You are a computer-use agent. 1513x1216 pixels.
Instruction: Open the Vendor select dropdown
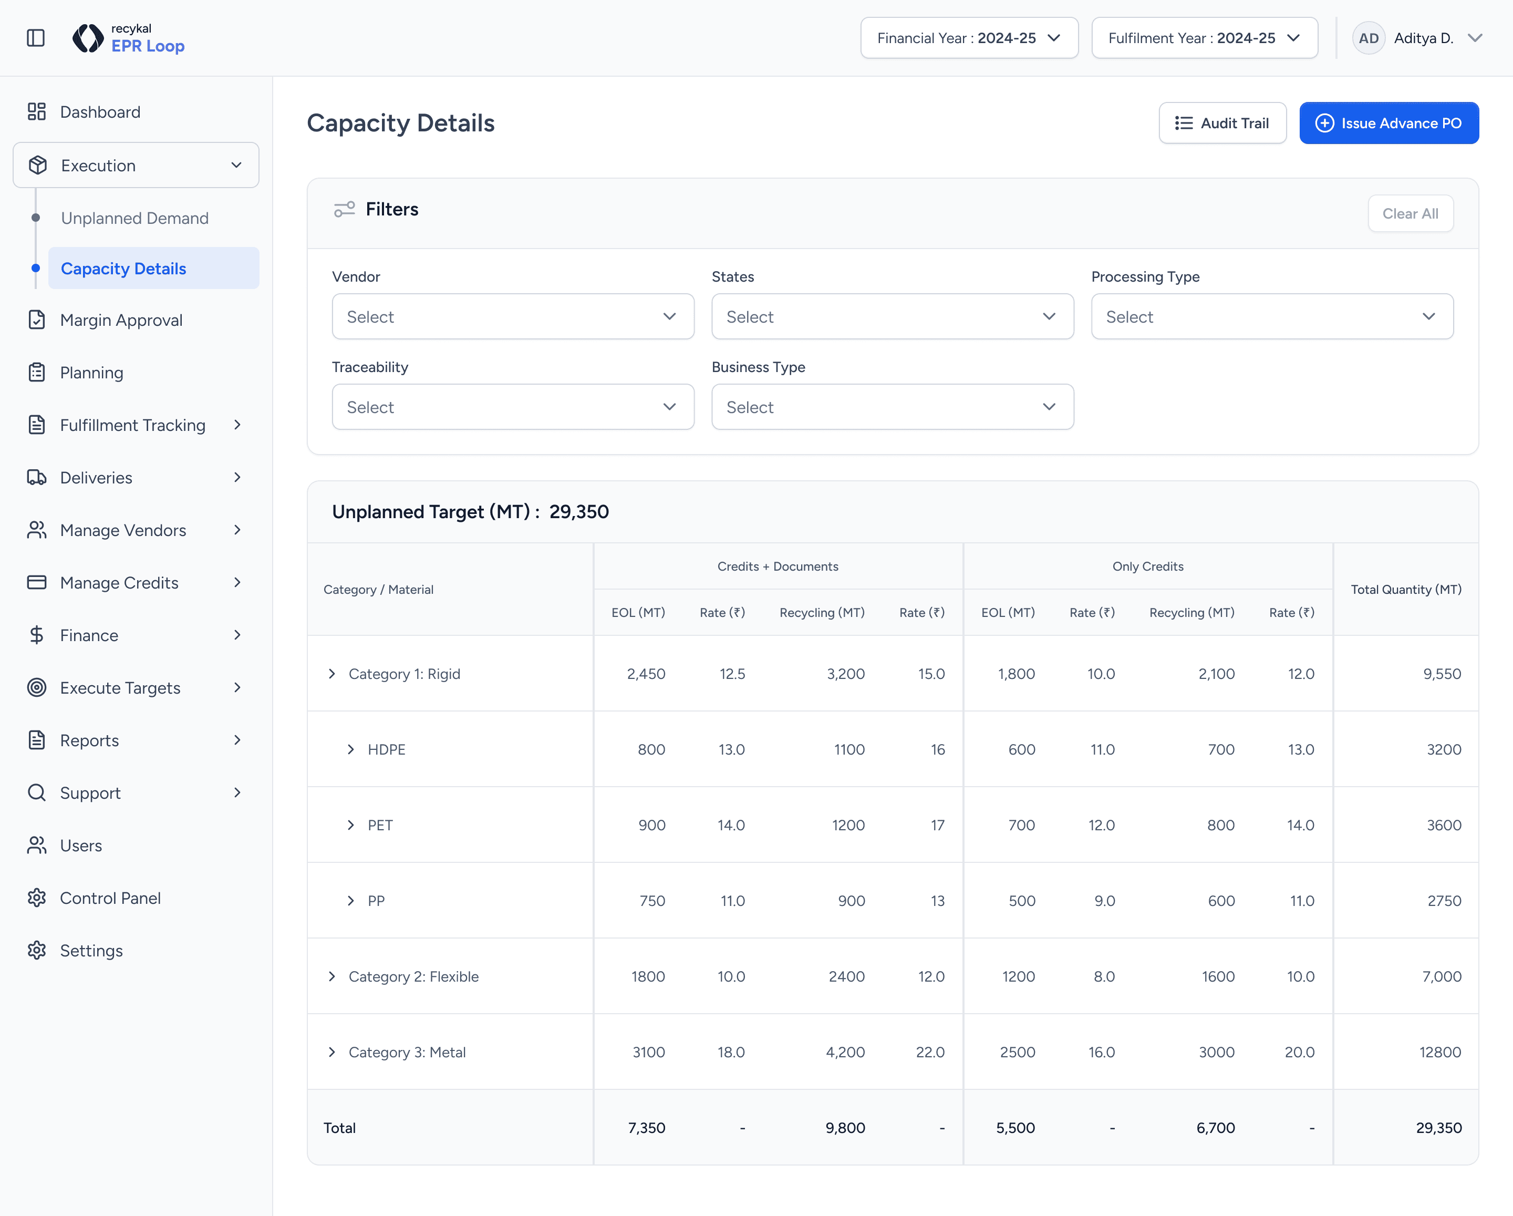(x=512, y=317)
